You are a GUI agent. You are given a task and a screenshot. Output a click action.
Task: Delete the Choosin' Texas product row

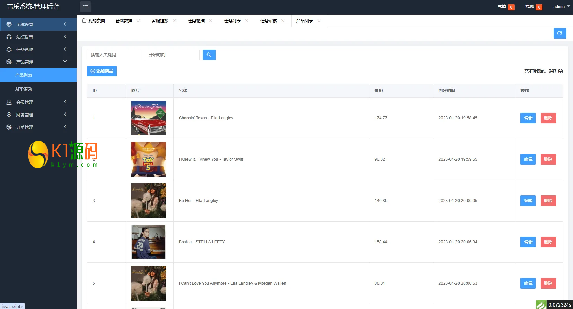[548, 118]
